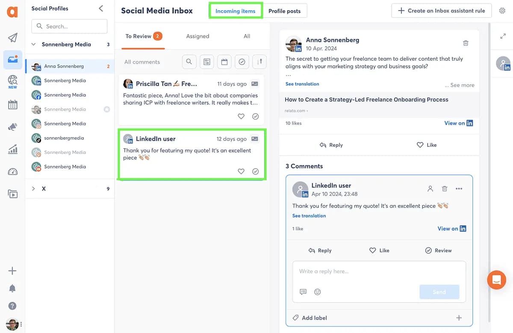The image size is (513, 333).
Task: Mark the LinkedIn user's list item reviewed
Action: (255, 171)
